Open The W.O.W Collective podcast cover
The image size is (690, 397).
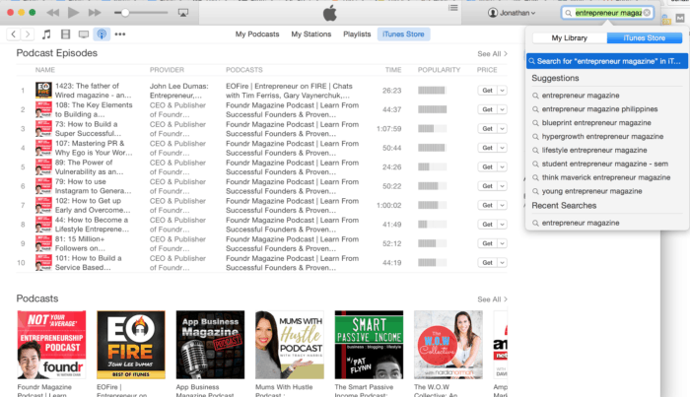click(x=448, y=345)
